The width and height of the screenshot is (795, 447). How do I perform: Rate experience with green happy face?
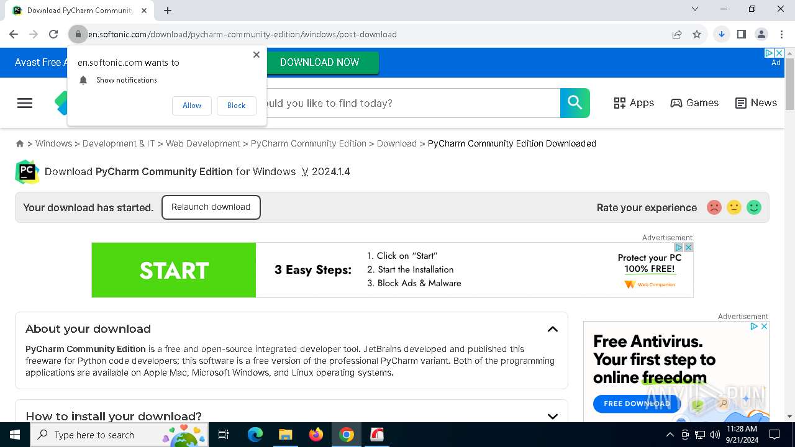click(754, 207)
